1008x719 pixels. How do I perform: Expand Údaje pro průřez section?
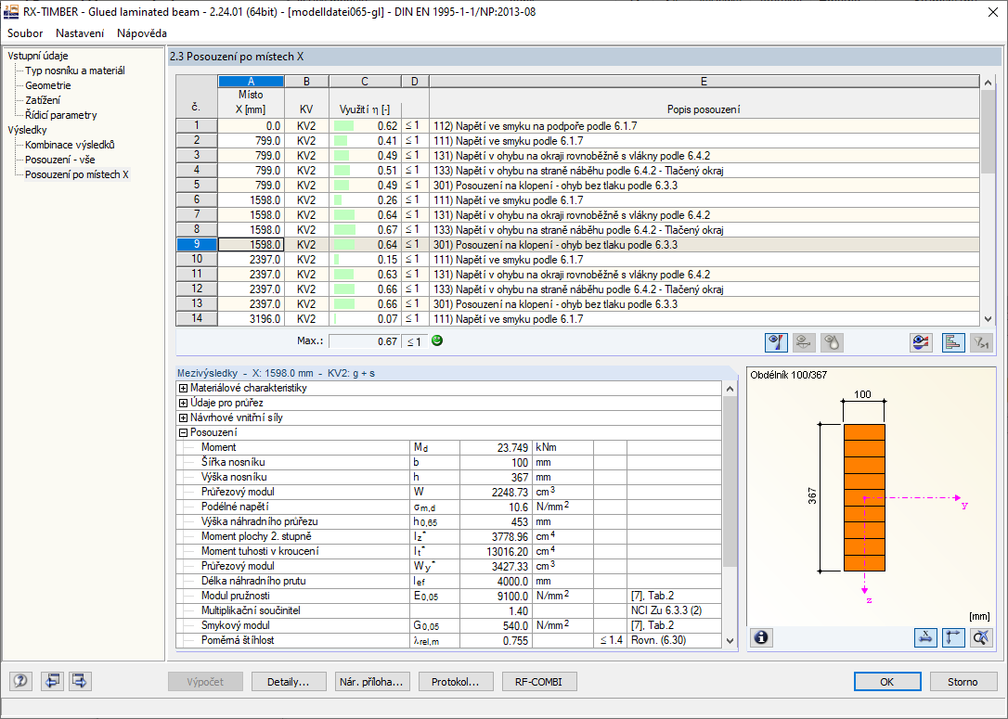[x=183, y=403]
